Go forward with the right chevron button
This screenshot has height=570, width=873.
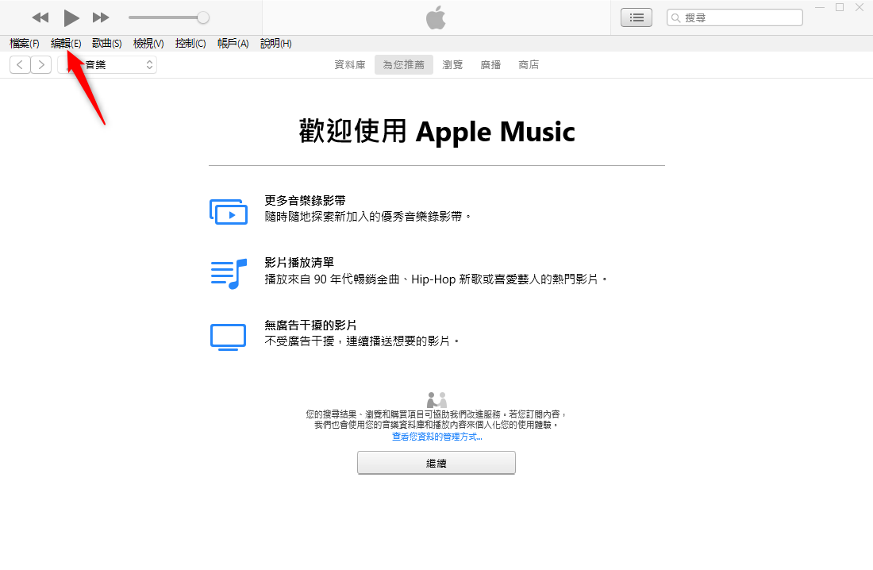pyautogui.click(x=41, y=64)
